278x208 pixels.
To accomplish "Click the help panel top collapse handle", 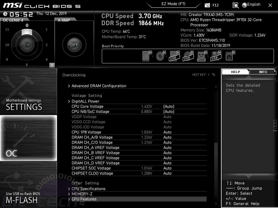I will tap(248, 77).
